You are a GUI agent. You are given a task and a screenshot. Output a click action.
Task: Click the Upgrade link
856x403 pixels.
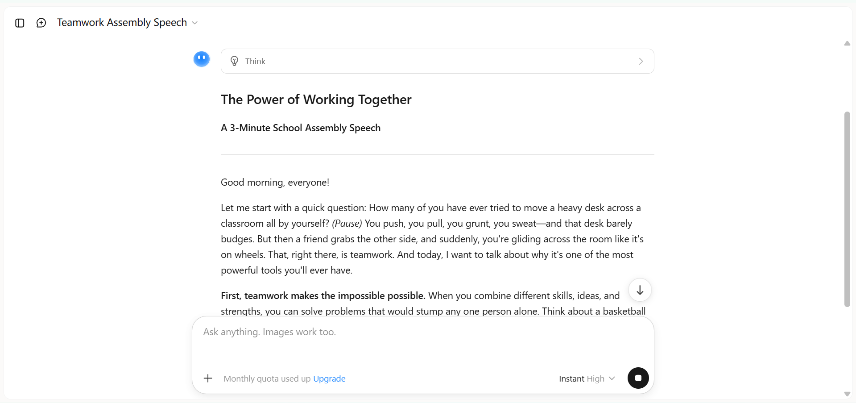point(329,378)
